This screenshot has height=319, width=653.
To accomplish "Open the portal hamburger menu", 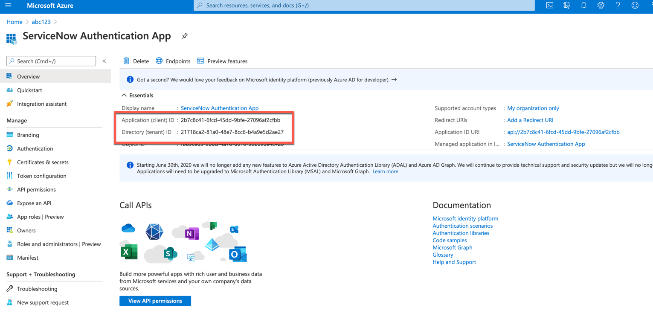I will point(8,6).
